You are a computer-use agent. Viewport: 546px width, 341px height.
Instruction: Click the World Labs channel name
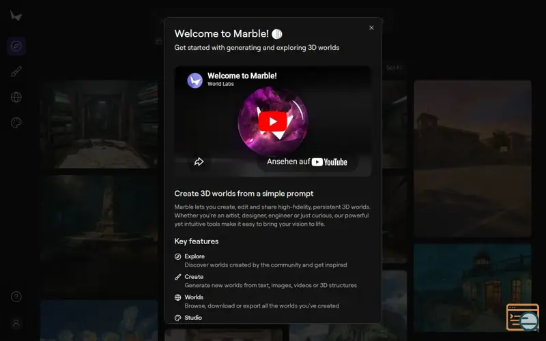(220, 84)
